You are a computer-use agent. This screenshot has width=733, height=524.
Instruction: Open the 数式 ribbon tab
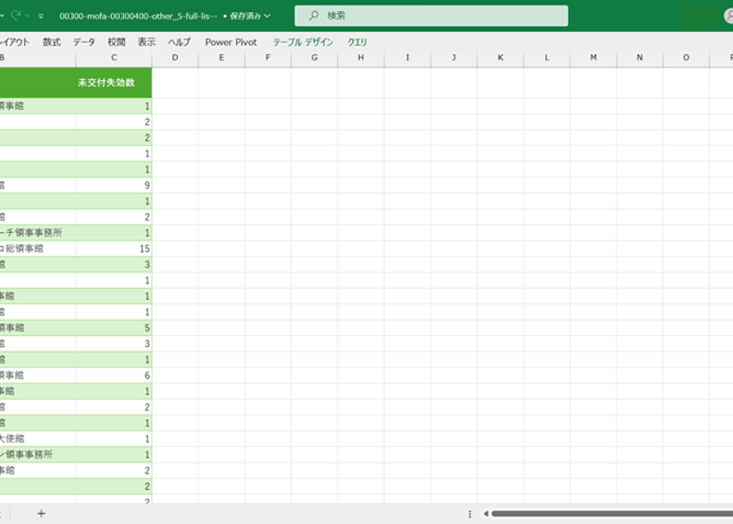[x=52, y=42]
